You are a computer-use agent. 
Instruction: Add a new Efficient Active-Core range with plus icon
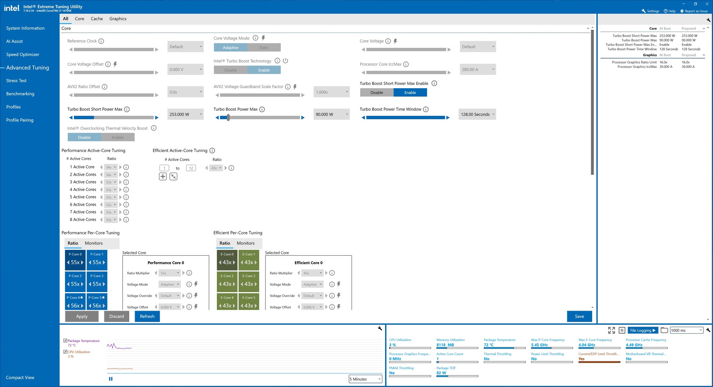(x=163, y=176)
